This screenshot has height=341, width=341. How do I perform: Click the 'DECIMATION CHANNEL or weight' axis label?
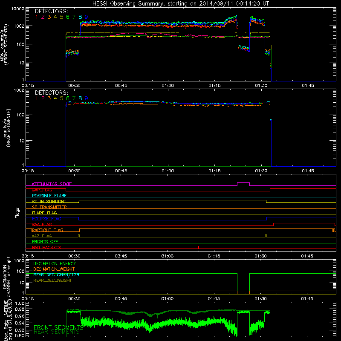tap(6, 277)
